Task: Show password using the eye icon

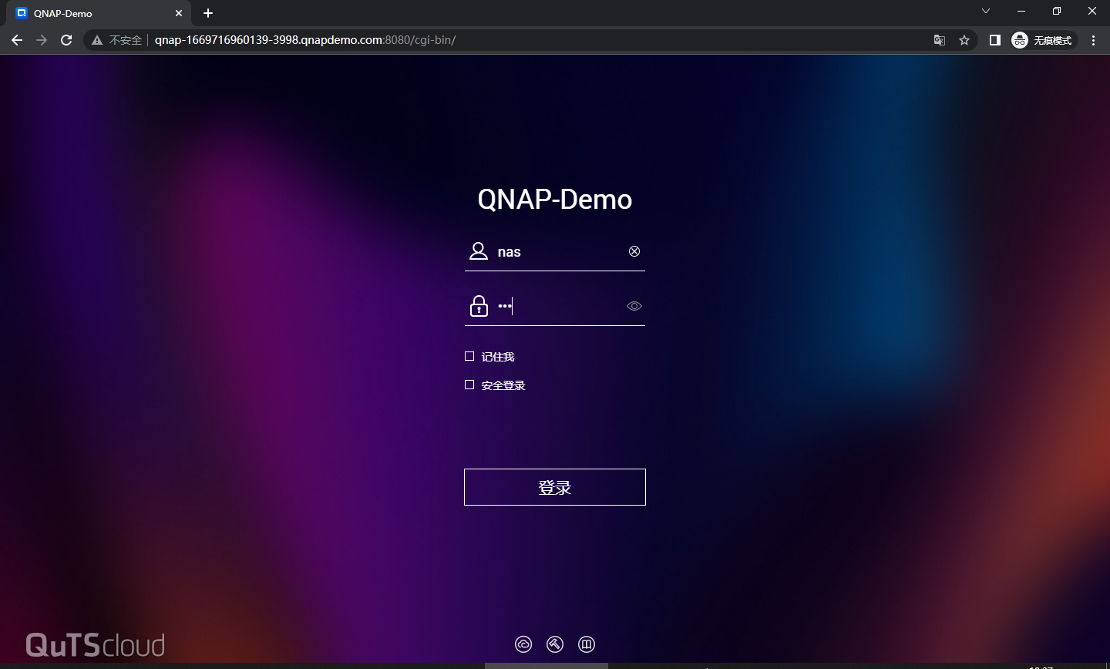Action: click(x=634, y=306)
